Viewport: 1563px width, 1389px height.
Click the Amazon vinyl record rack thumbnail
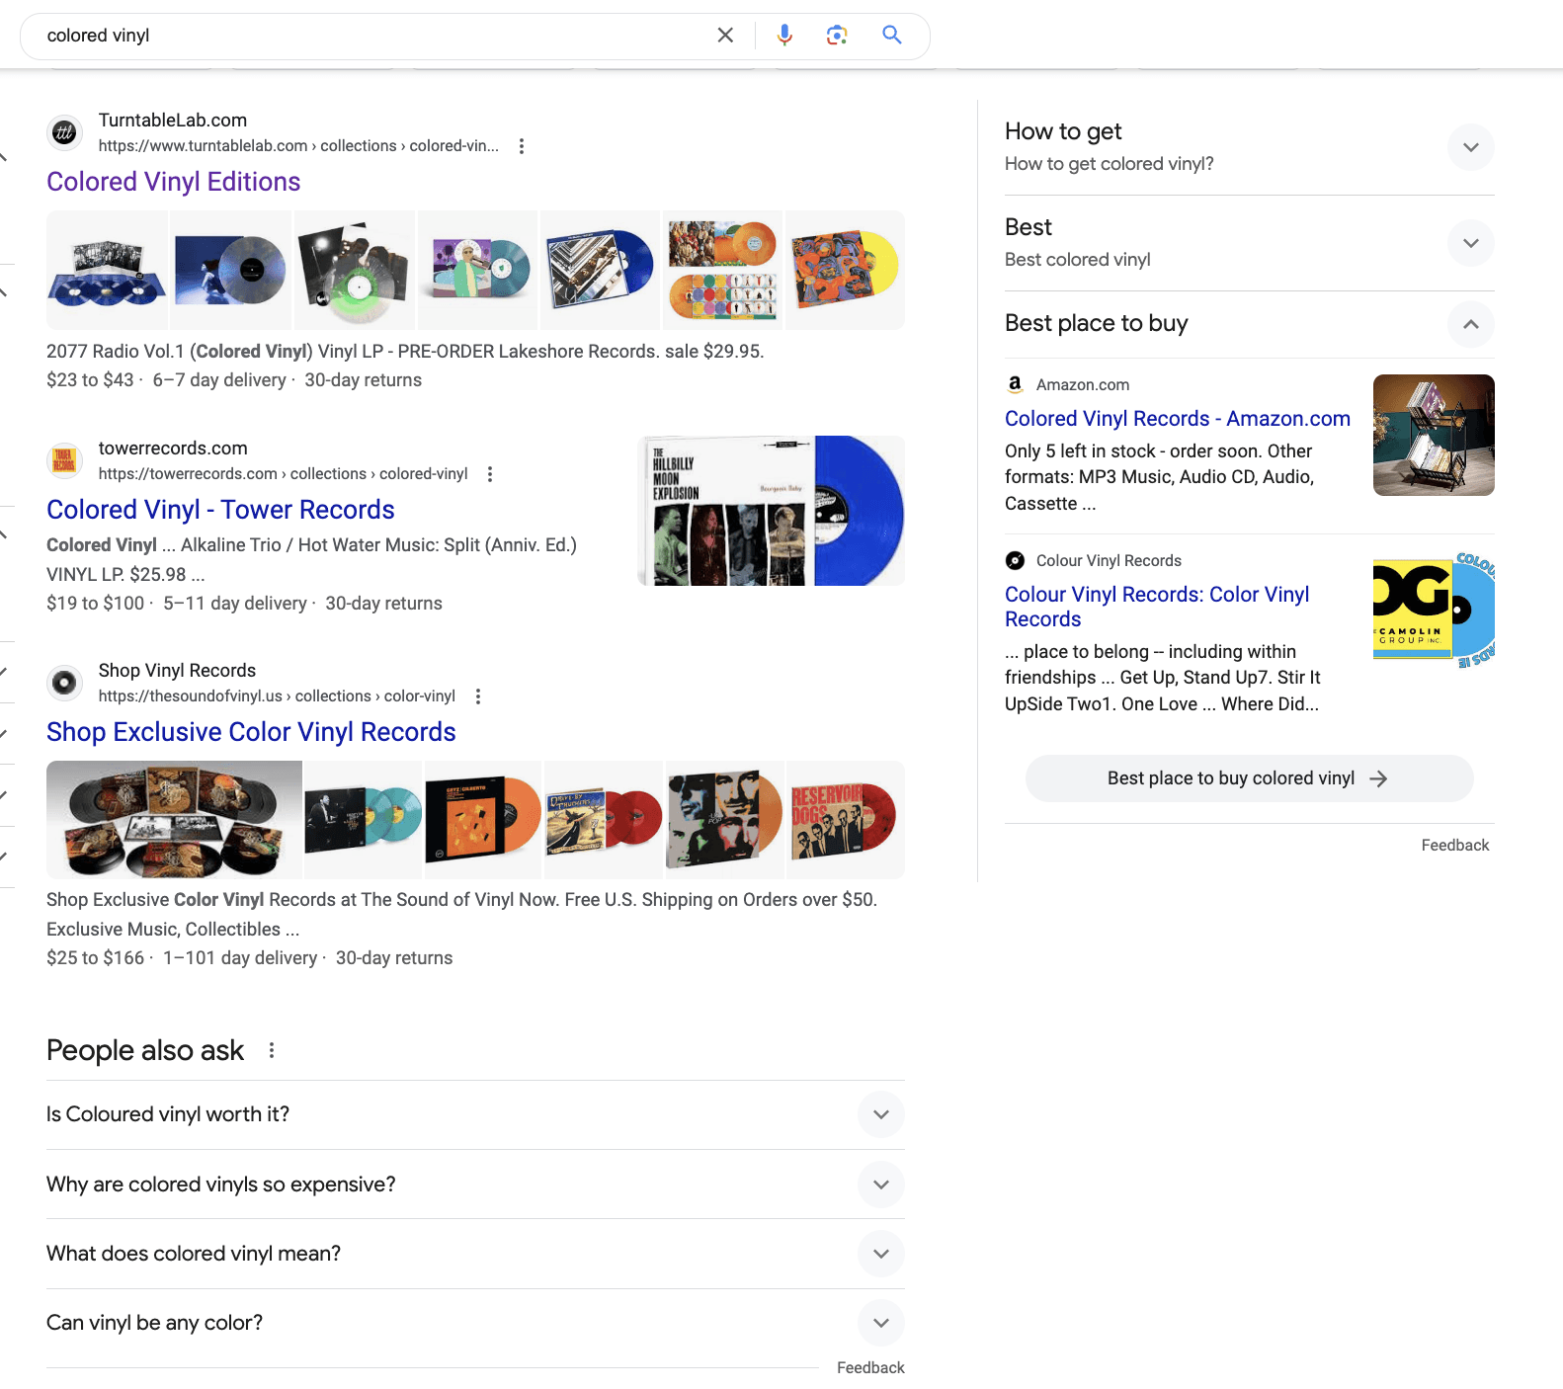pos(1434,435)
